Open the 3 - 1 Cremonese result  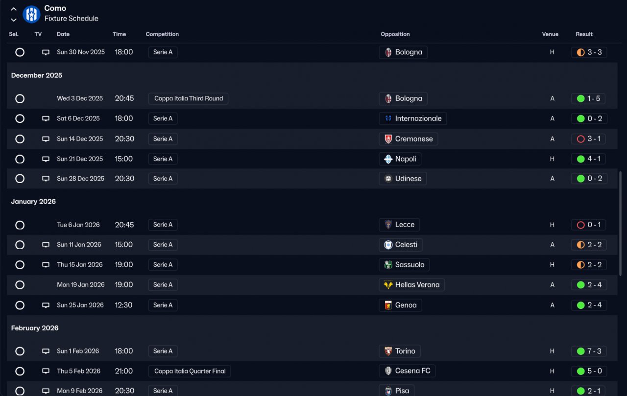click(588, 139)
